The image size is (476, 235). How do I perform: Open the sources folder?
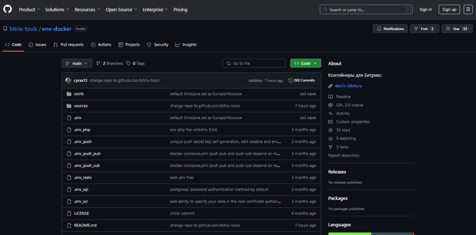[x=81, y=106]
